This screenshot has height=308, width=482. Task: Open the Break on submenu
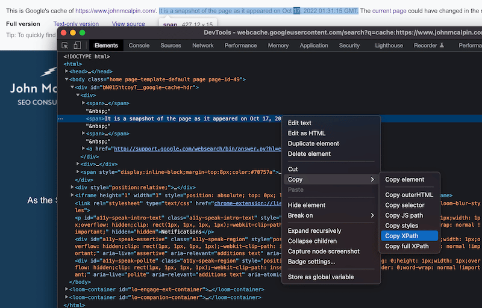click(331, 215)
